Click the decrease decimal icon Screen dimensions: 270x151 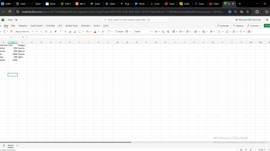click(168, 31)
